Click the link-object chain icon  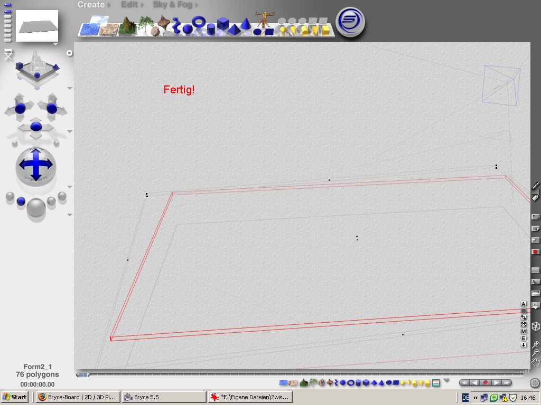(524, 317)
